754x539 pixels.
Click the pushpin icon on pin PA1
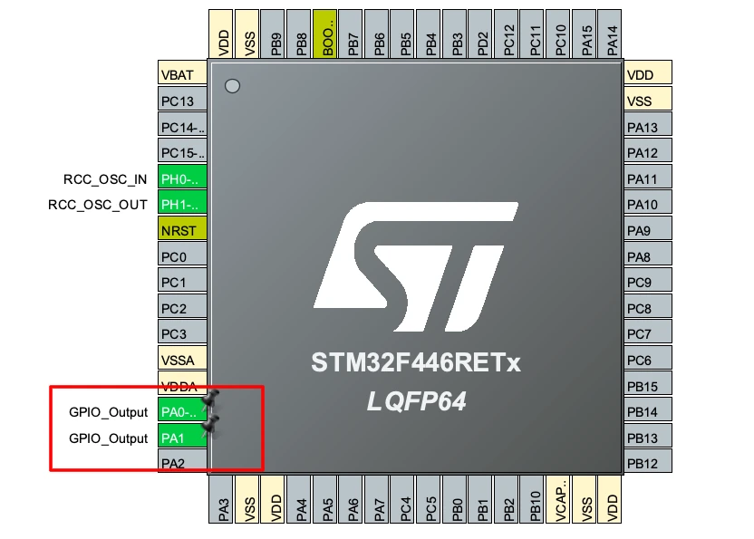coord(210,426)
